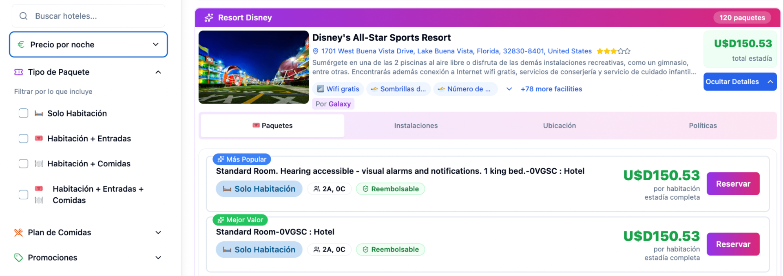Click the shield icon in second Reembolsable badge
The height and width of the screenshot is (276, 783).
pyautogui.click(x=365, y=250)
